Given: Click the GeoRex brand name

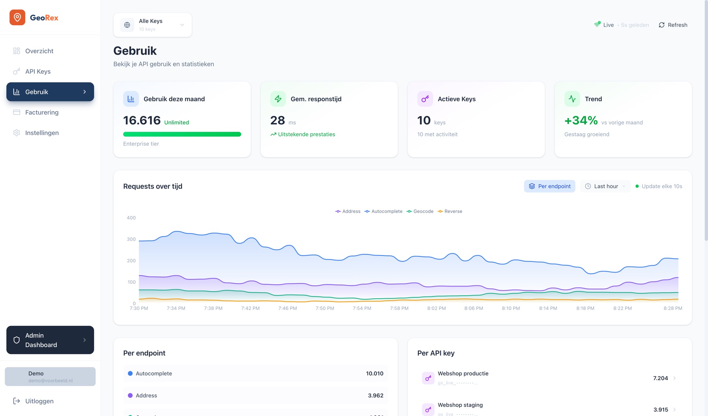Looking at the screenshot, I should coord(44,18).
